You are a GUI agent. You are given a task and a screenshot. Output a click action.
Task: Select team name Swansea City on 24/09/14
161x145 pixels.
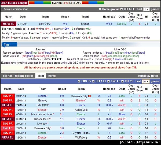coord(42,128)
